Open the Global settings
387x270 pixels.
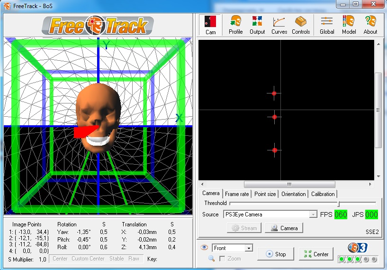click(327, 25)
